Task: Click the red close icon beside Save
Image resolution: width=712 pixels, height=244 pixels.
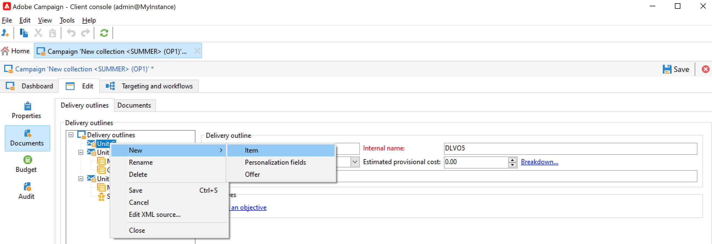Action: pos(705,69)
